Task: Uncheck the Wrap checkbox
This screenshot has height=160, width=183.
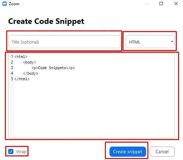Action: [x=11, y=151]
